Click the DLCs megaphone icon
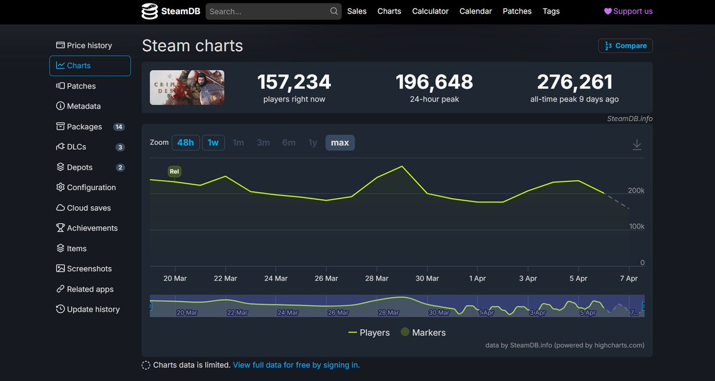Viewport: 715px width, 381px height. [60, 147]
